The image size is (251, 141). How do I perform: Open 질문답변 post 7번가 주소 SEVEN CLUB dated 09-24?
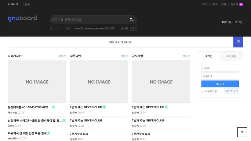[x=86, y=107]
